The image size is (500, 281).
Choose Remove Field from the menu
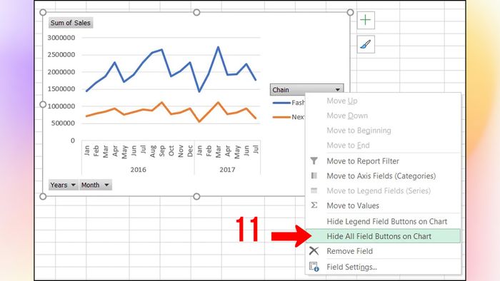pyautogui.click(x=383, y=251)
